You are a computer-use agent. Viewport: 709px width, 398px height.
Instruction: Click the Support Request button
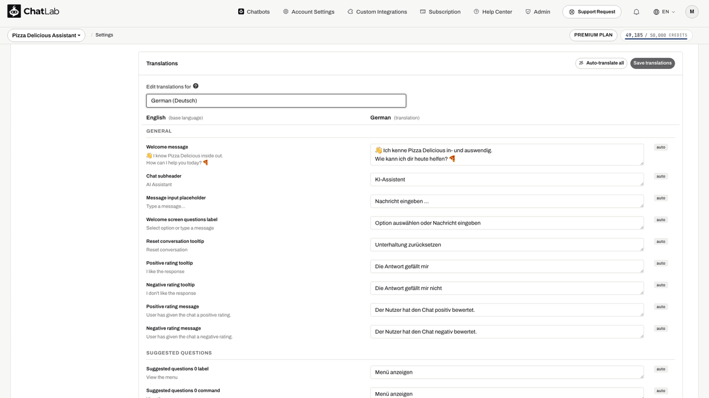[x=592, y=12]
